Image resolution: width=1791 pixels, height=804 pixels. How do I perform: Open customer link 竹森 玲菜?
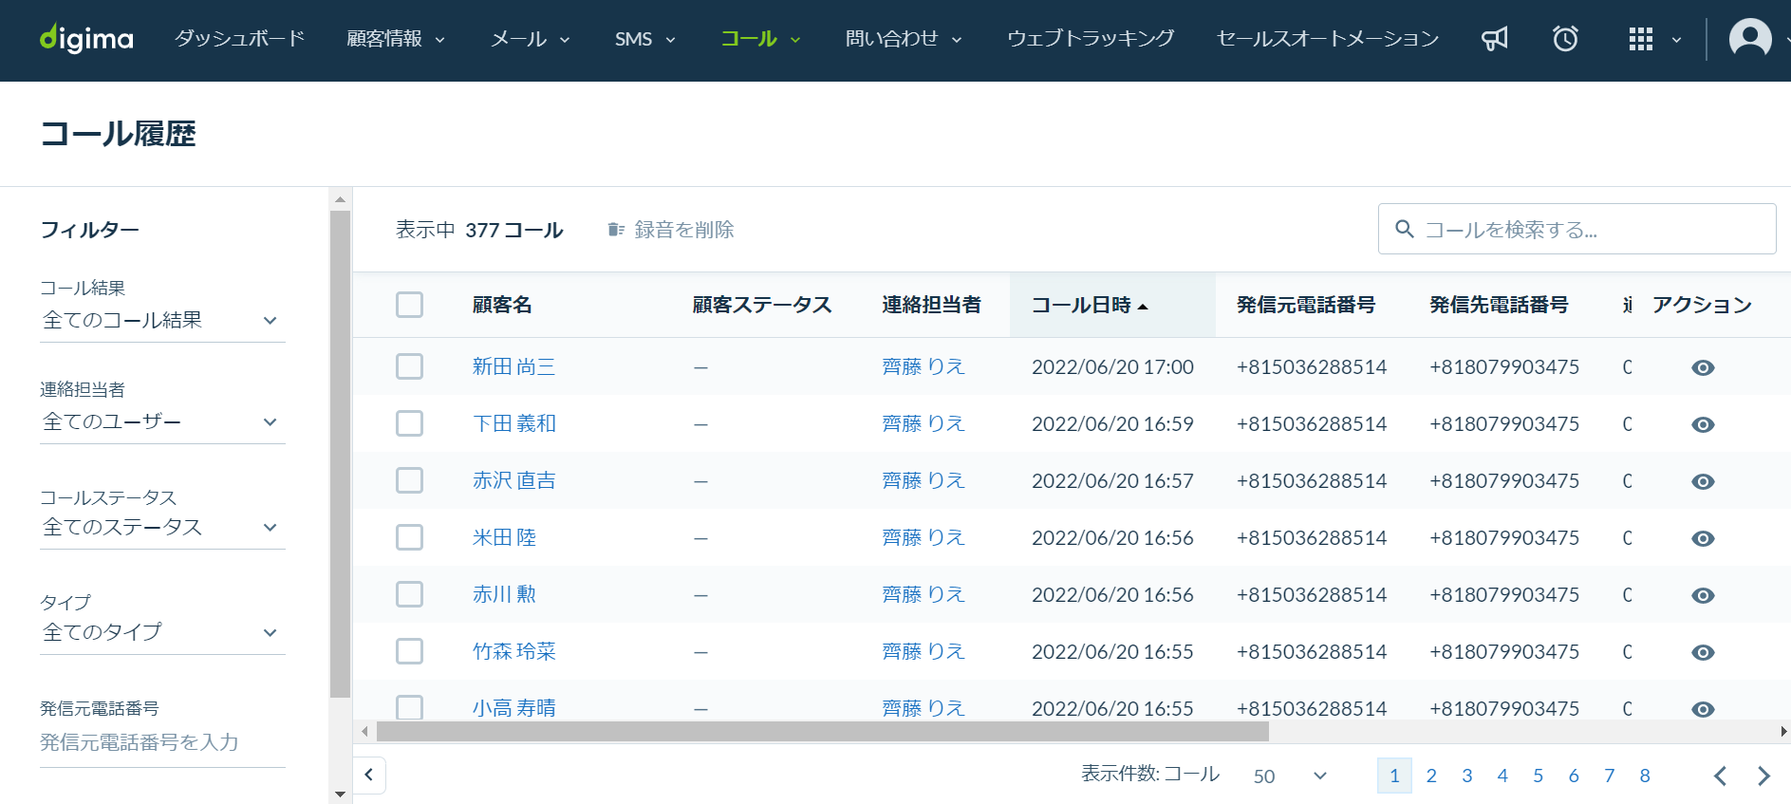click(x=514, y=651)
